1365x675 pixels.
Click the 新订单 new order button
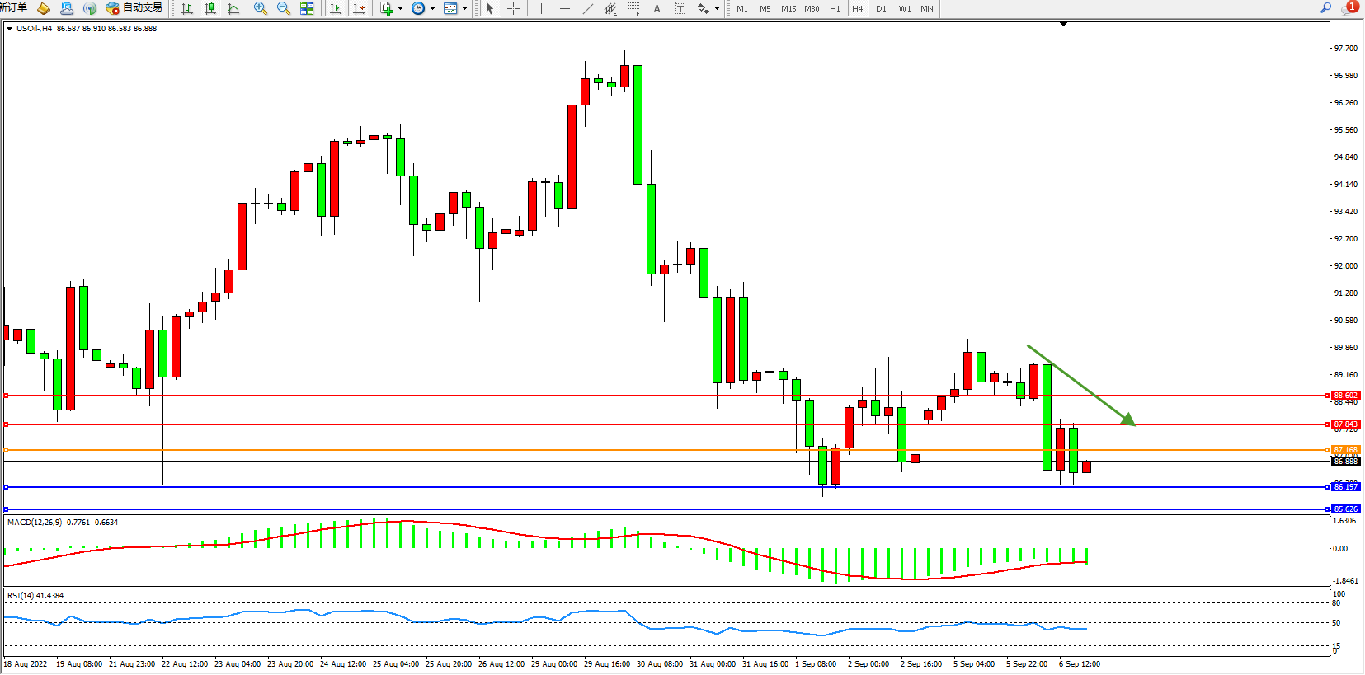click(x=13, y=8)
